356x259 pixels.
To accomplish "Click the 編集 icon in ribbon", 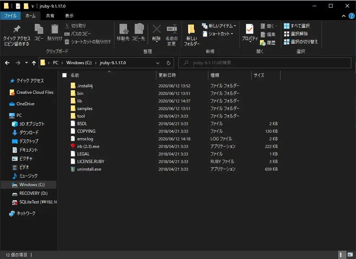I will [x=263, y=35].
